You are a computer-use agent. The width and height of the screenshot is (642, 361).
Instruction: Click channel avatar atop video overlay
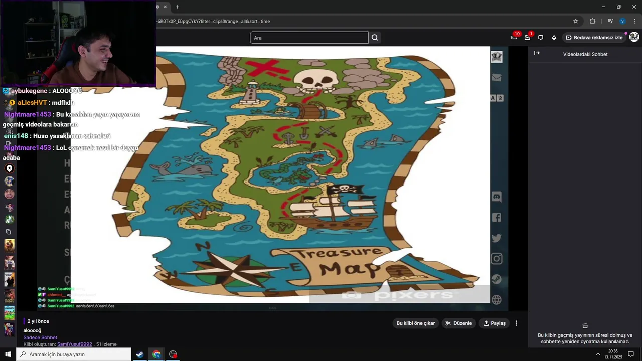497,57
